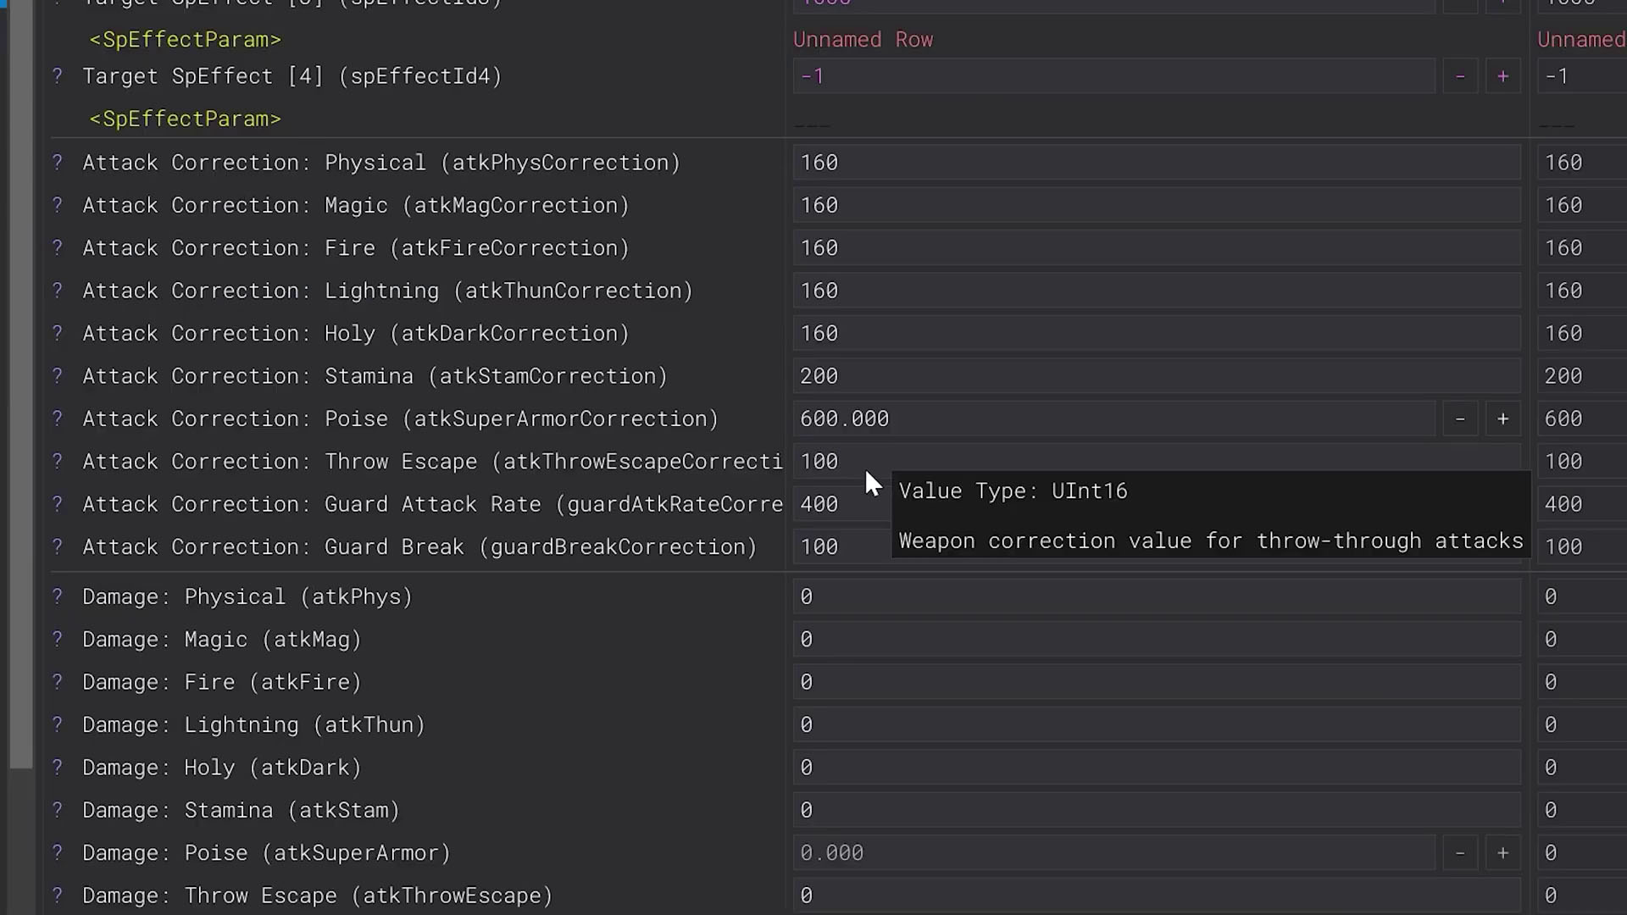1627x915 pixels.
Task: Increase Attack Correction Poise with plus button
Action: (1502, 419)
